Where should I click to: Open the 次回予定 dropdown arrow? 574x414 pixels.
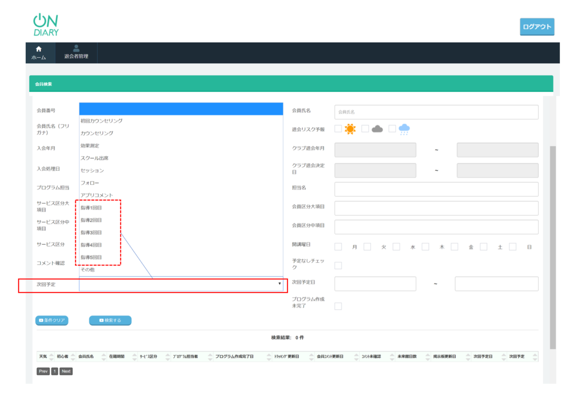point(280,285)
